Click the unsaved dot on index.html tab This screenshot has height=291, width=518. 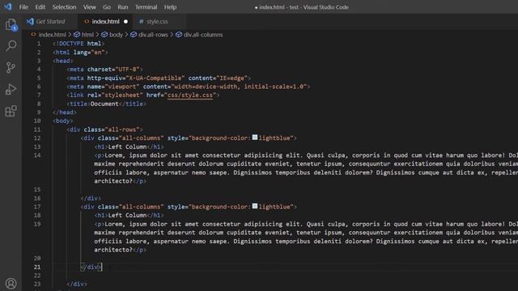tap(125, 22)
